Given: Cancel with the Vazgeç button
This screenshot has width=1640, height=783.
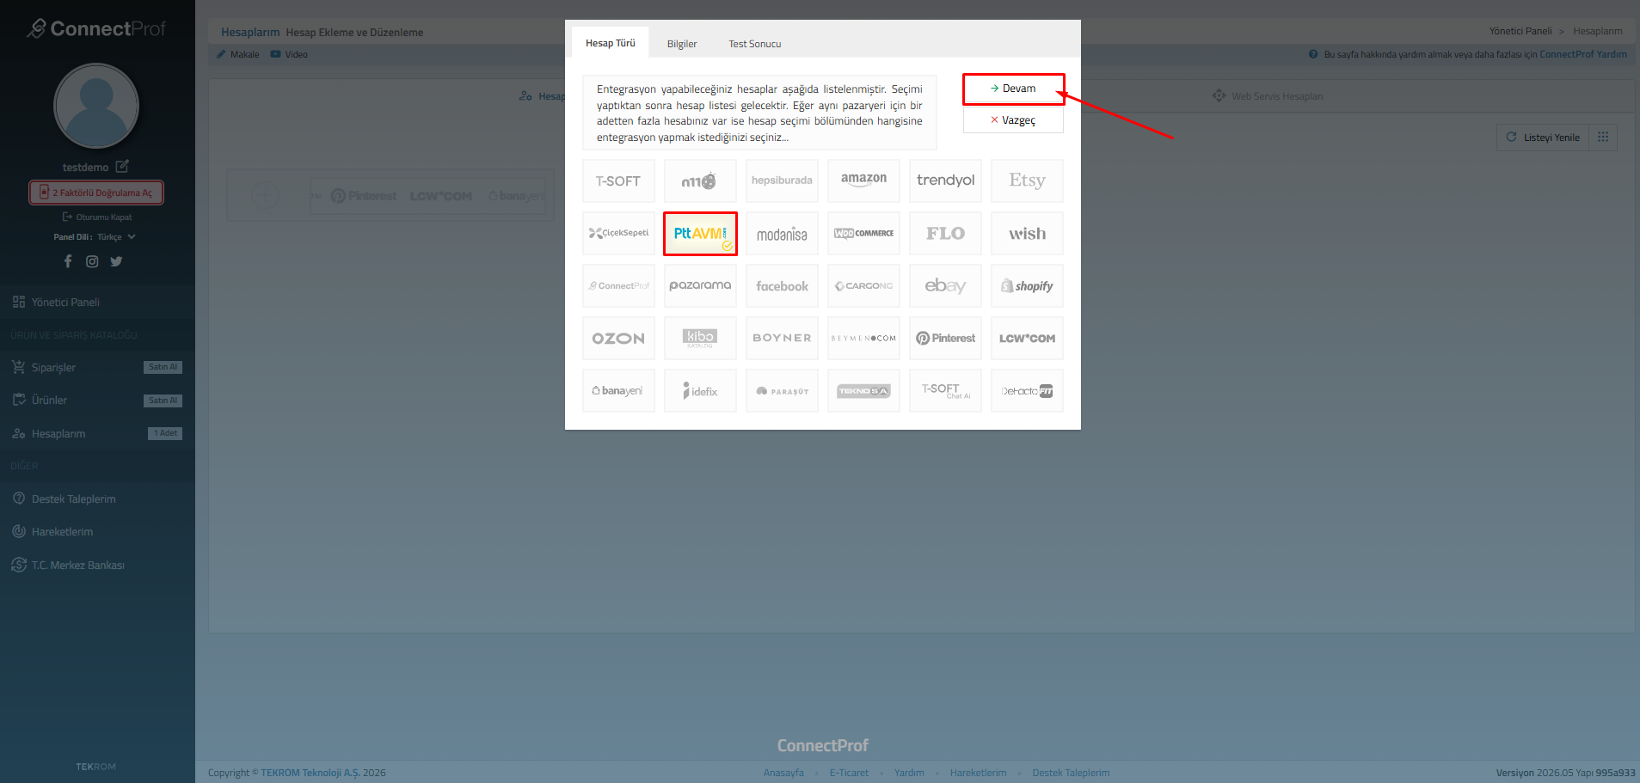Looking at the screenshot, I should [1013, 120].
